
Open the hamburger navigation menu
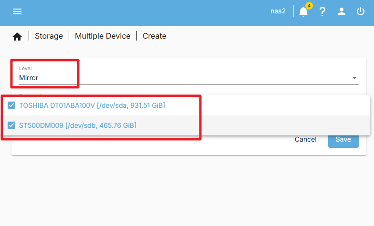[x=17, y=11]
